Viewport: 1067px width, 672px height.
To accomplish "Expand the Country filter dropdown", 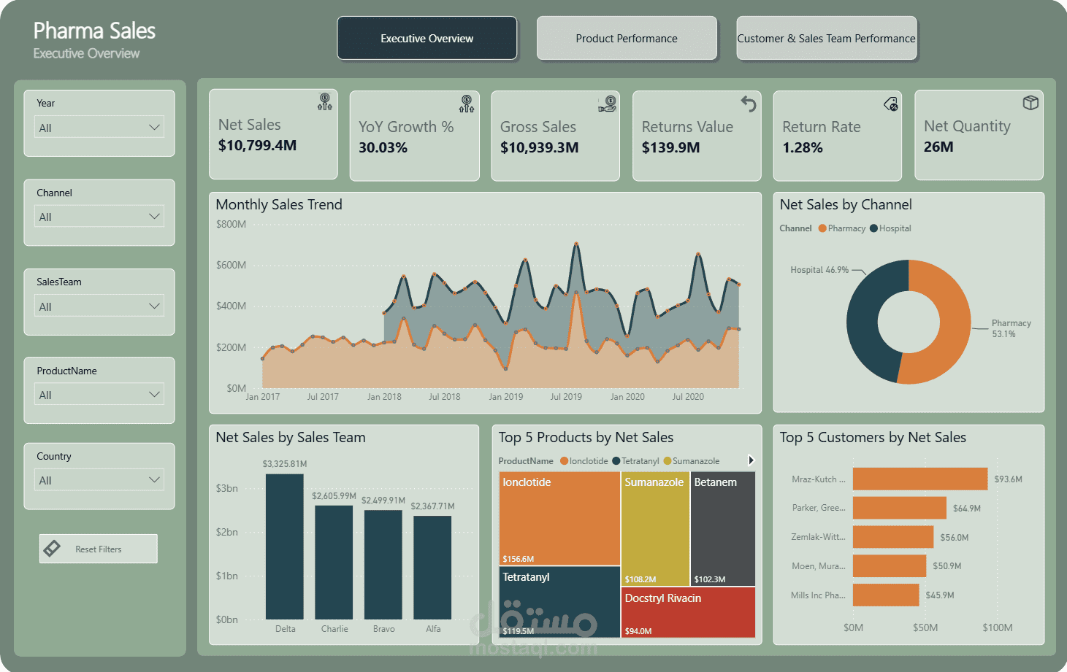I will (99, 479).
